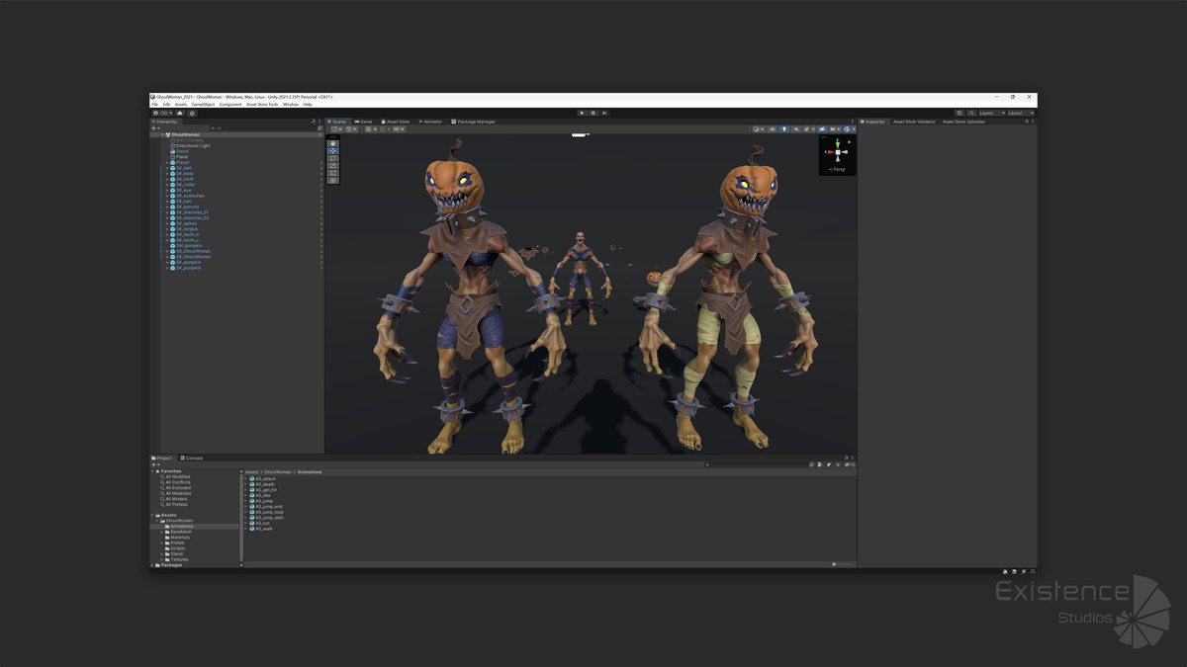Toggle scene lighting bulb icon
The image size is (1187, 667).
[x=784, y=128]
